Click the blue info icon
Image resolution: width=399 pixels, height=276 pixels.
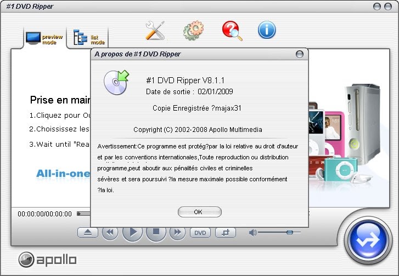click(267, 30)
